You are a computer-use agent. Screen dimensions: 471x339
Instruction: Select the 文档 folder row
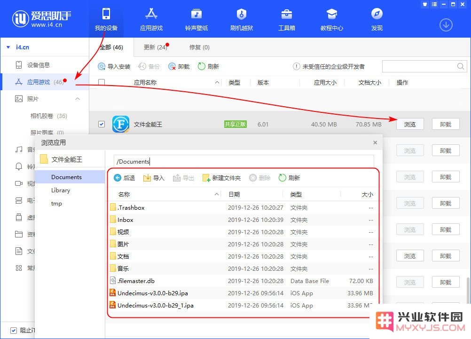pos(242,256)
